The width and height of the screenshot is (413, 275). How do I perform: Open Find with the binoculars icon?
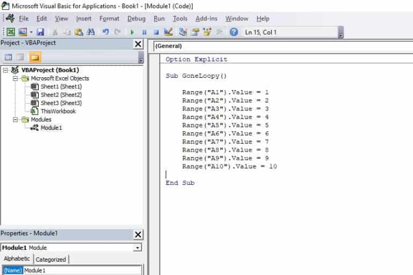click(x=90, y=32)
